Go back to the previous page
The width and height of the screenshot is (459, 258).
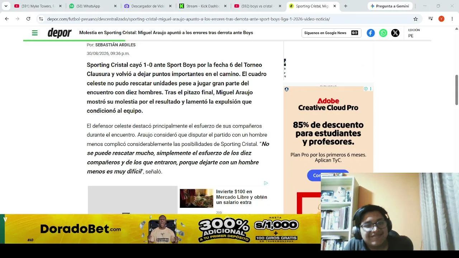(7, 19)
